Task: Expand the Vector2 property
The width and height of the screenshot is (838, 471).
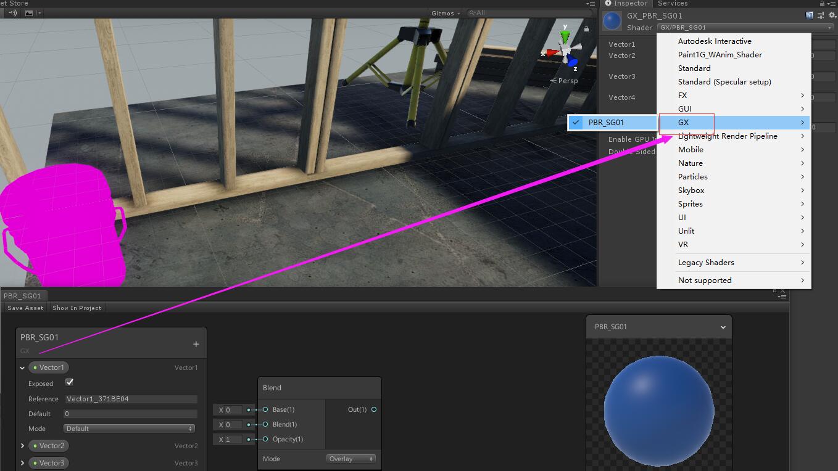Action: click(x=23, y=446)
